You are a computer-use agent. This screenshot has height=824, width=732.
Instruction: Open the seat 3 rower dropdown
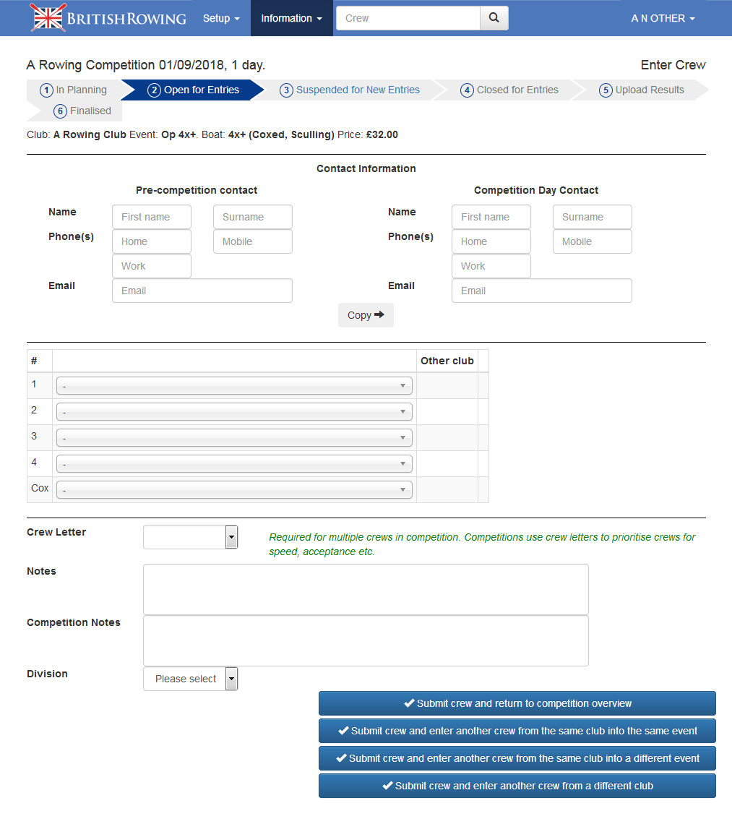click(x=234, y=438)
